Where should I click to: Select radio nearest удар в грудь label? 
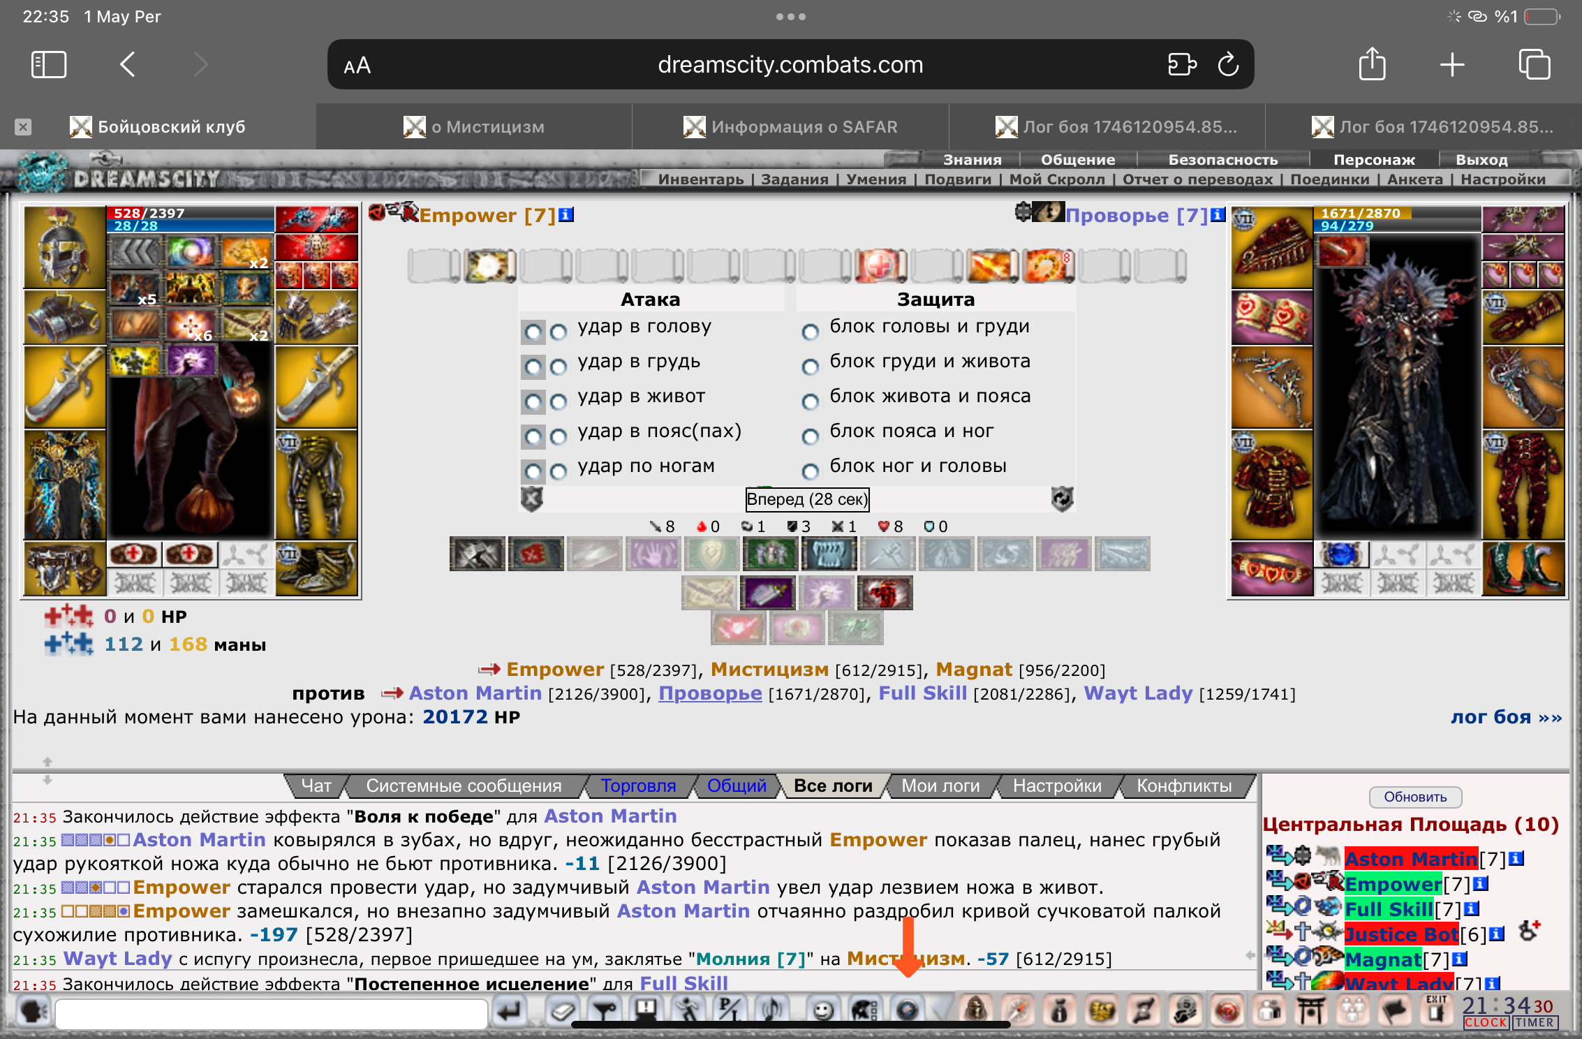[x=558, y=367]
